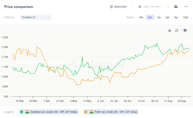Expand the Products (2) filter dropdown
This screenshot has width=193, height=118.
(x=36, y=17)
